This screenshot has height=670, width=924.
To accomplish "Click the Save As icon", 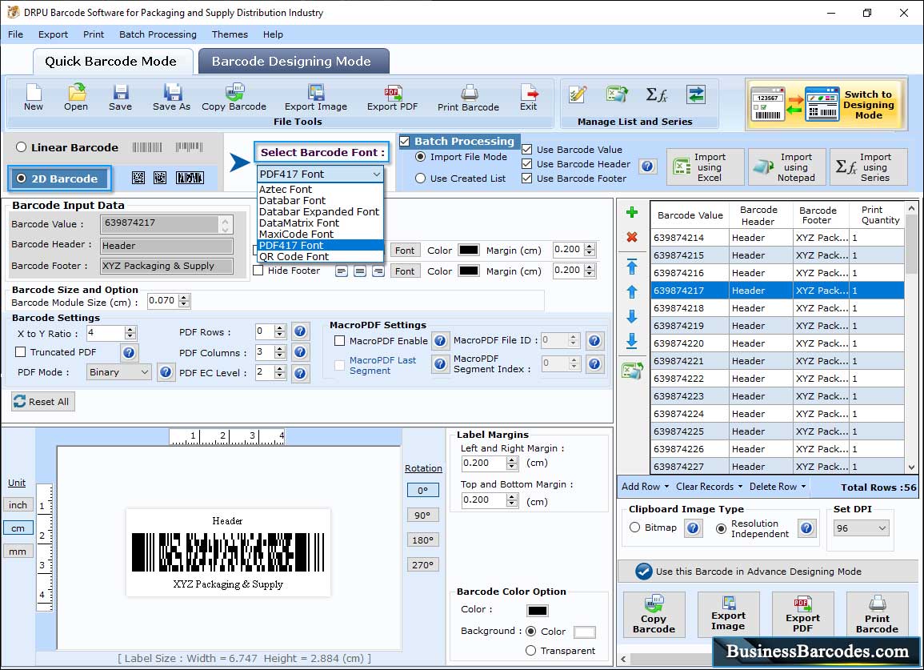I will tap(171, 98).
